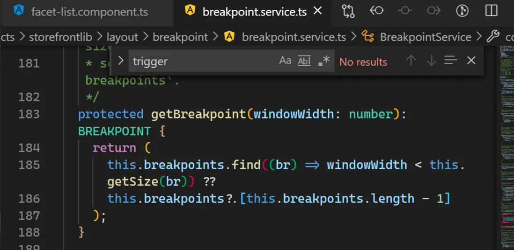Open the timeline/source control circular icon
The image size is (514, 250).
click(462, 11)
